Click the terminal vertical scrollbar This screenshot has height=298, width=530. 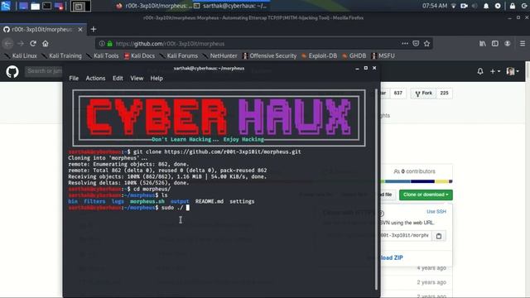coord(376,190)
